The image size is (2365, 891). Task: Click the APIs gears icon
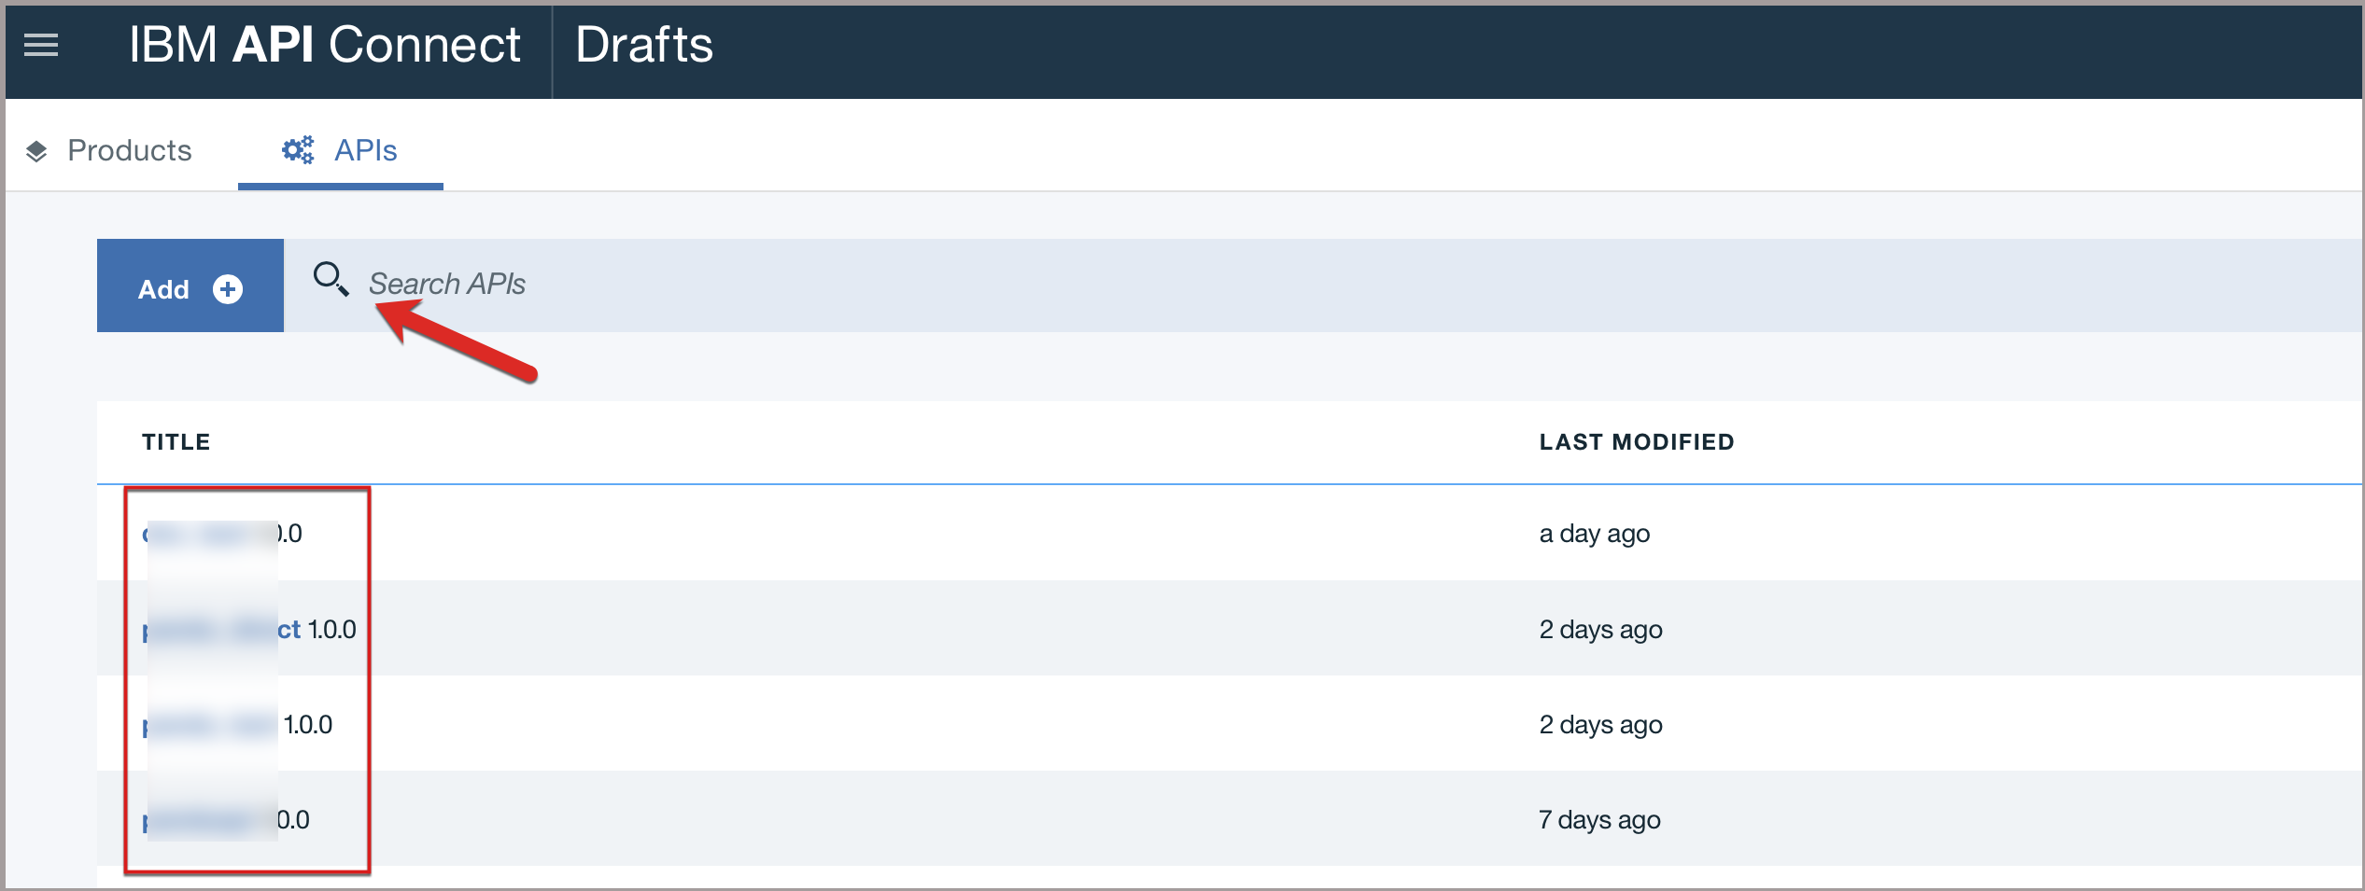pyautogui.click(x=298, y=150)
